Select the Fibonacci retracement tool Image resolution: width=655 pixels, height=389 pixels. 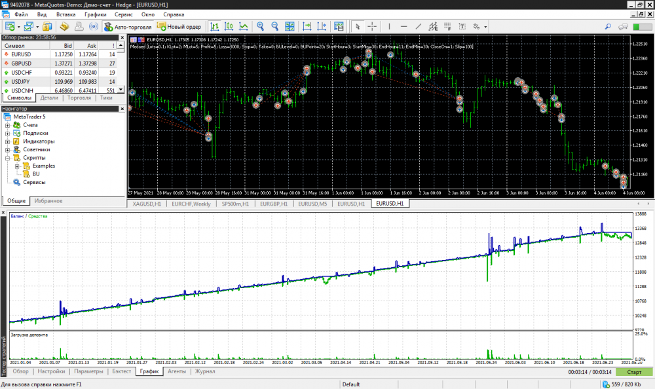point(447,27)
